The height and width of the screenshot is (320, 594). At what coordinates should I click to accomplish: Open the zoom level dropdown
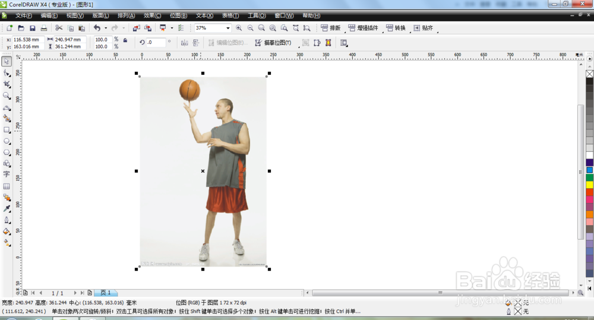point(228,28)
